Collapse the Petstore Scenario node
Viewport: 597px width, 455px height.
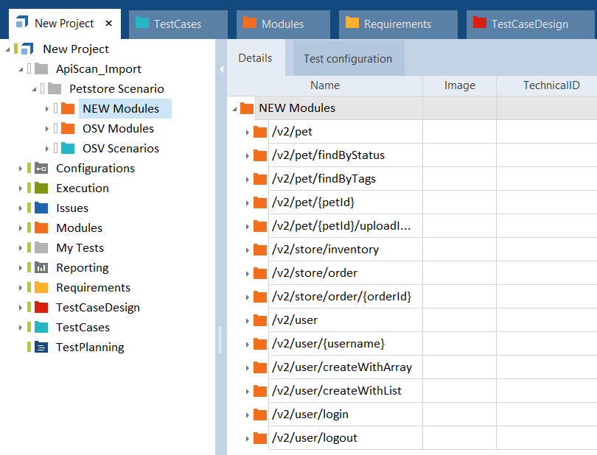(34, 89)
